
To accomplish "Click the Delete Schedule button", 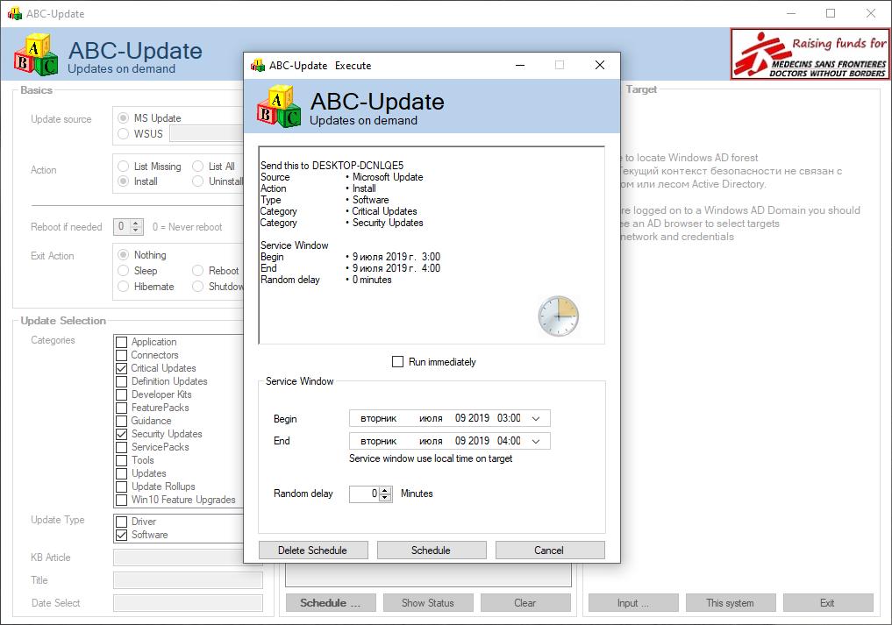I will [x=313, y=550].
